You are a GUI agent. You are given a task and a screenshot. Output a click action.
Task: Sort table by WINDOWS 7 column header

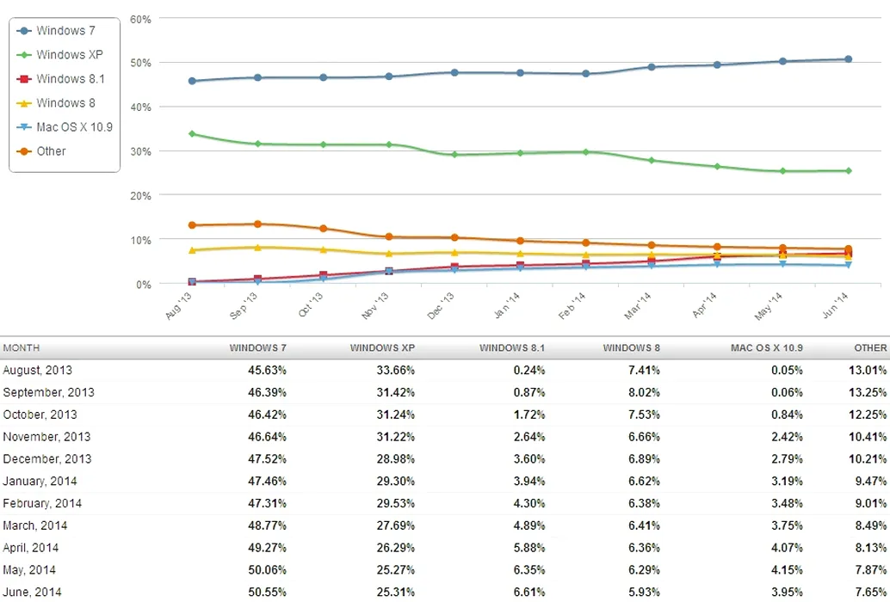[x=257, y=347]
